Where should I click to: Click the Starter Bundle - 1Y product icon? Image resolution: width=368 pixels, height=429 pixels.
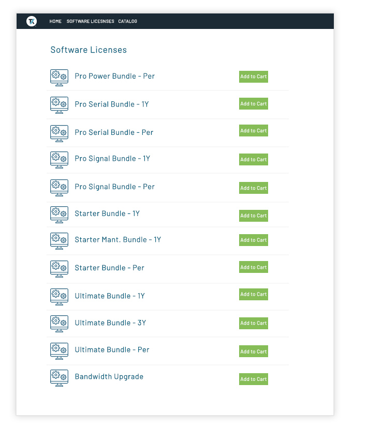pos(58,214)
